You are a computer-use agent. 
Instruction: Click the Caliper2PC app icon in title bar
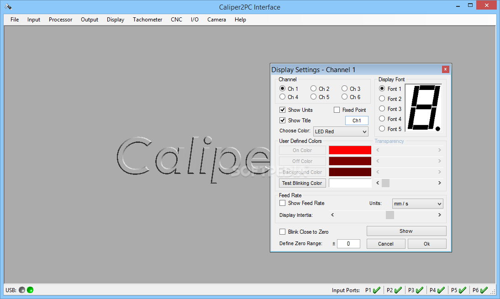pos(8,7)
